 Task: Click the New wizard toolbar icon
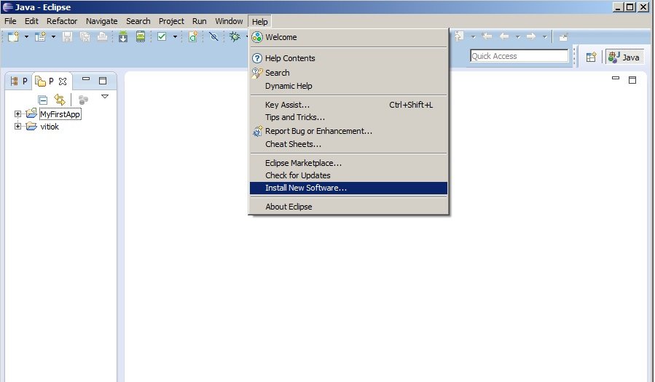[x=13, y=36]
